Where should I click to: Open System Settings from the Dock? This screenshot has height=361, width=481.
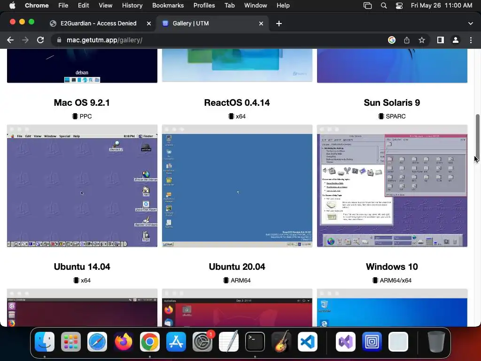202,341
